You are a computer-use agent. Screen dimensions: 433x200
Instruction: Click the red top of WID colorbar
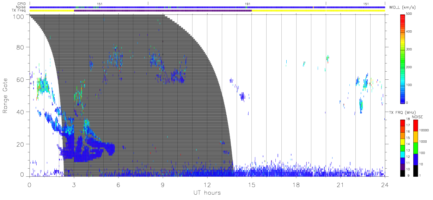click(403, 18)
